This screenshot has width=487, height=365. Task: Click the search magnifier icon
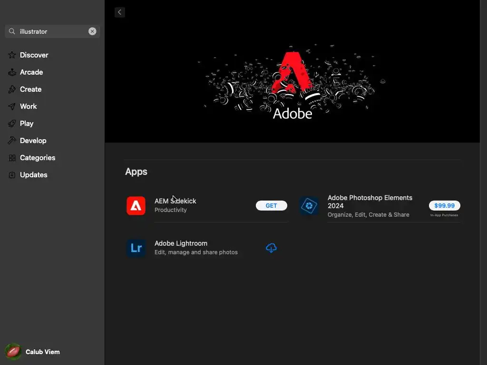tap(12, 31)
